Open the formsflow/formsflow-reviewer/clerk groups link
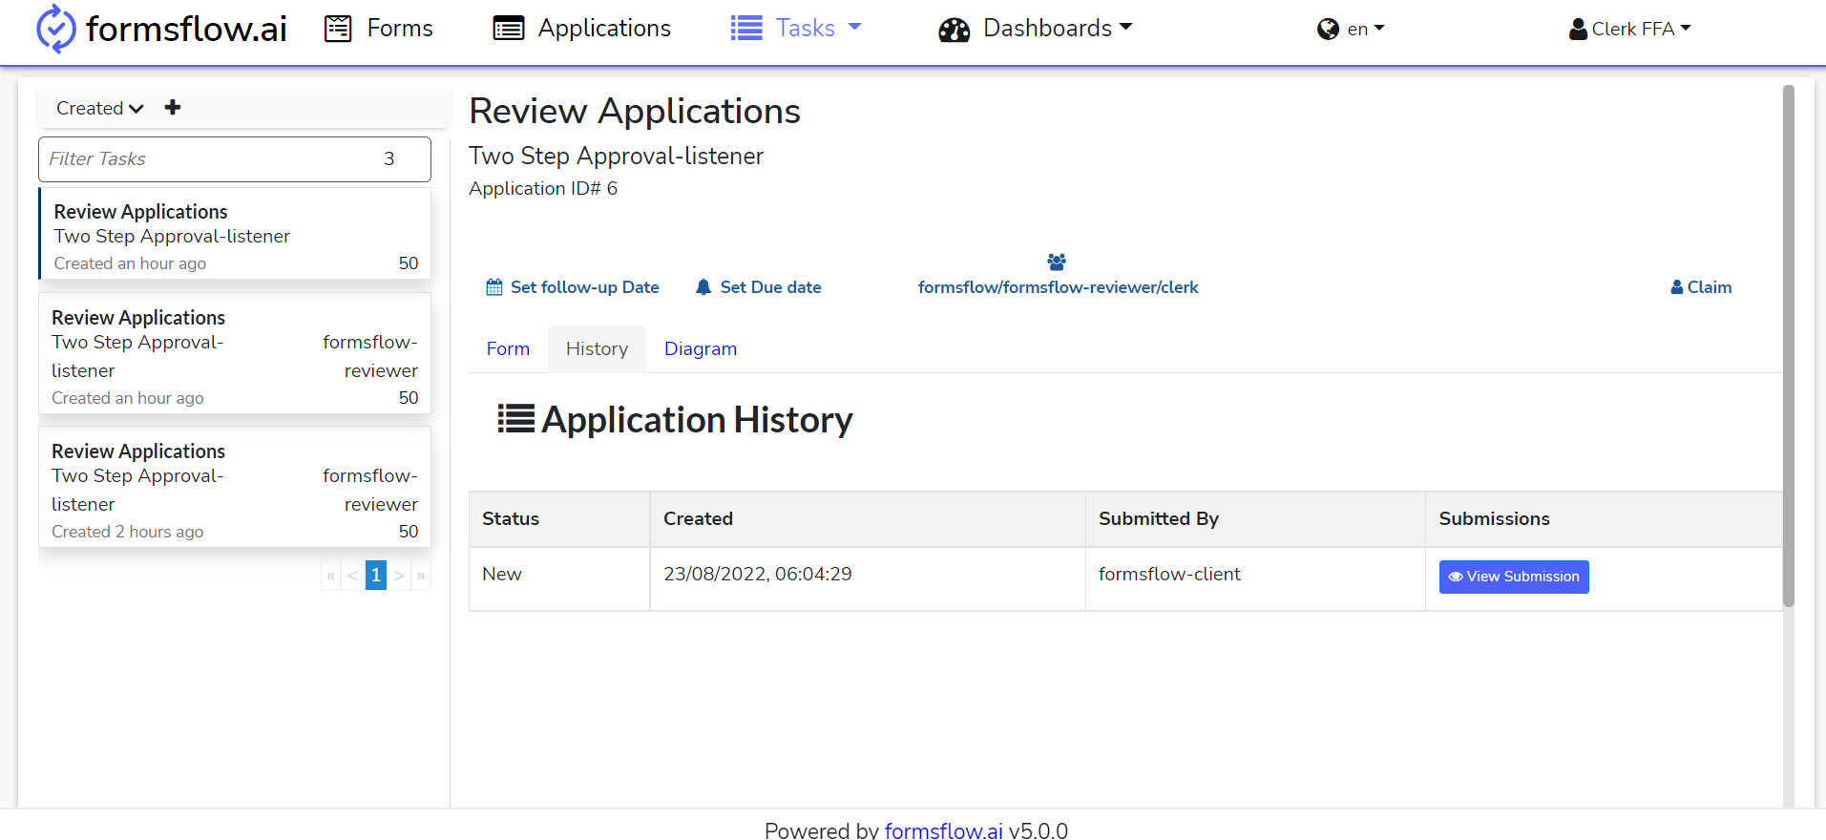The width and height of the screenshot is (1826, 840). (1058, 287)
